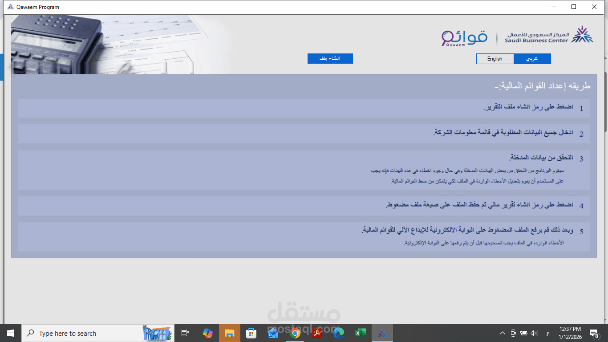Switch language to Arabic (عربي)

532,59
